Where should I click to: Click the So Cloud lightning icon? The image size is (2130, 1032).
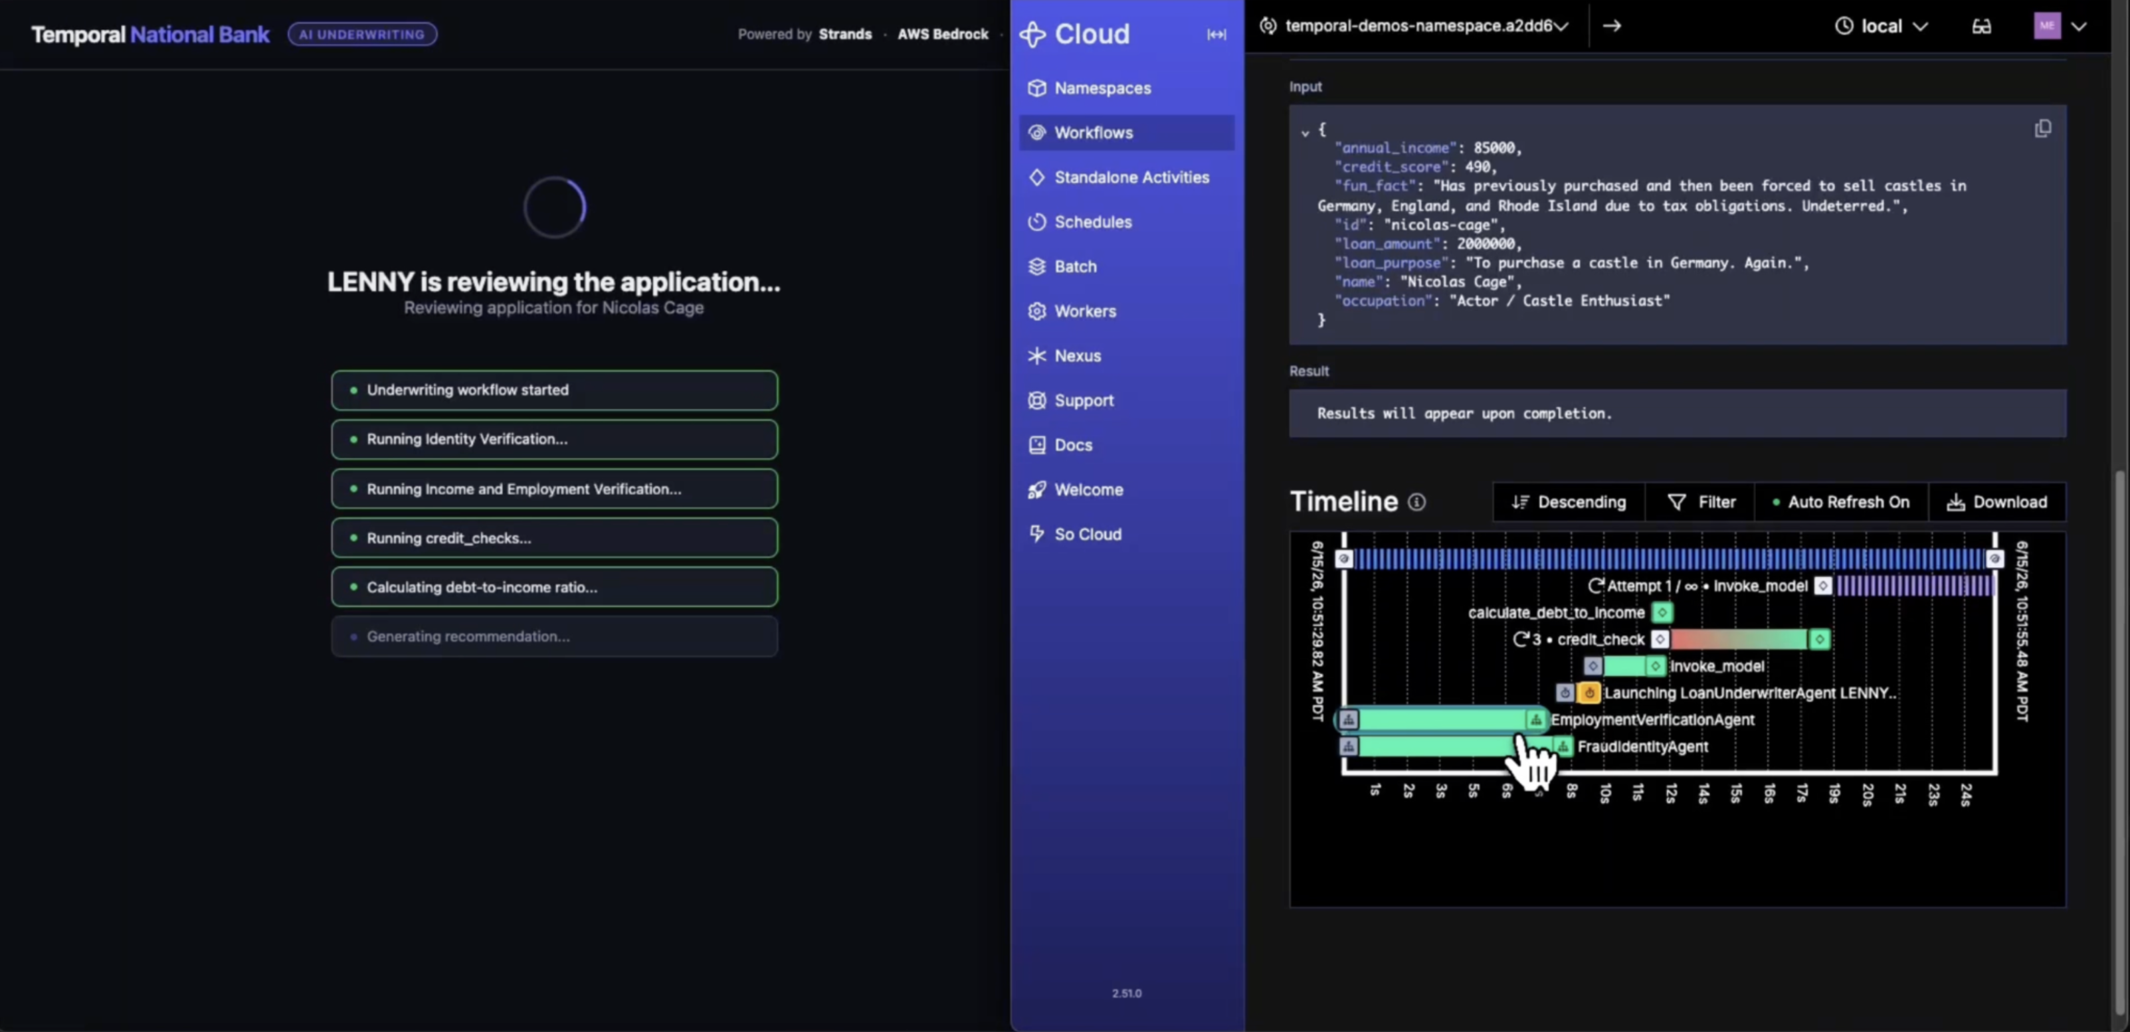(x=1037, y=534)
